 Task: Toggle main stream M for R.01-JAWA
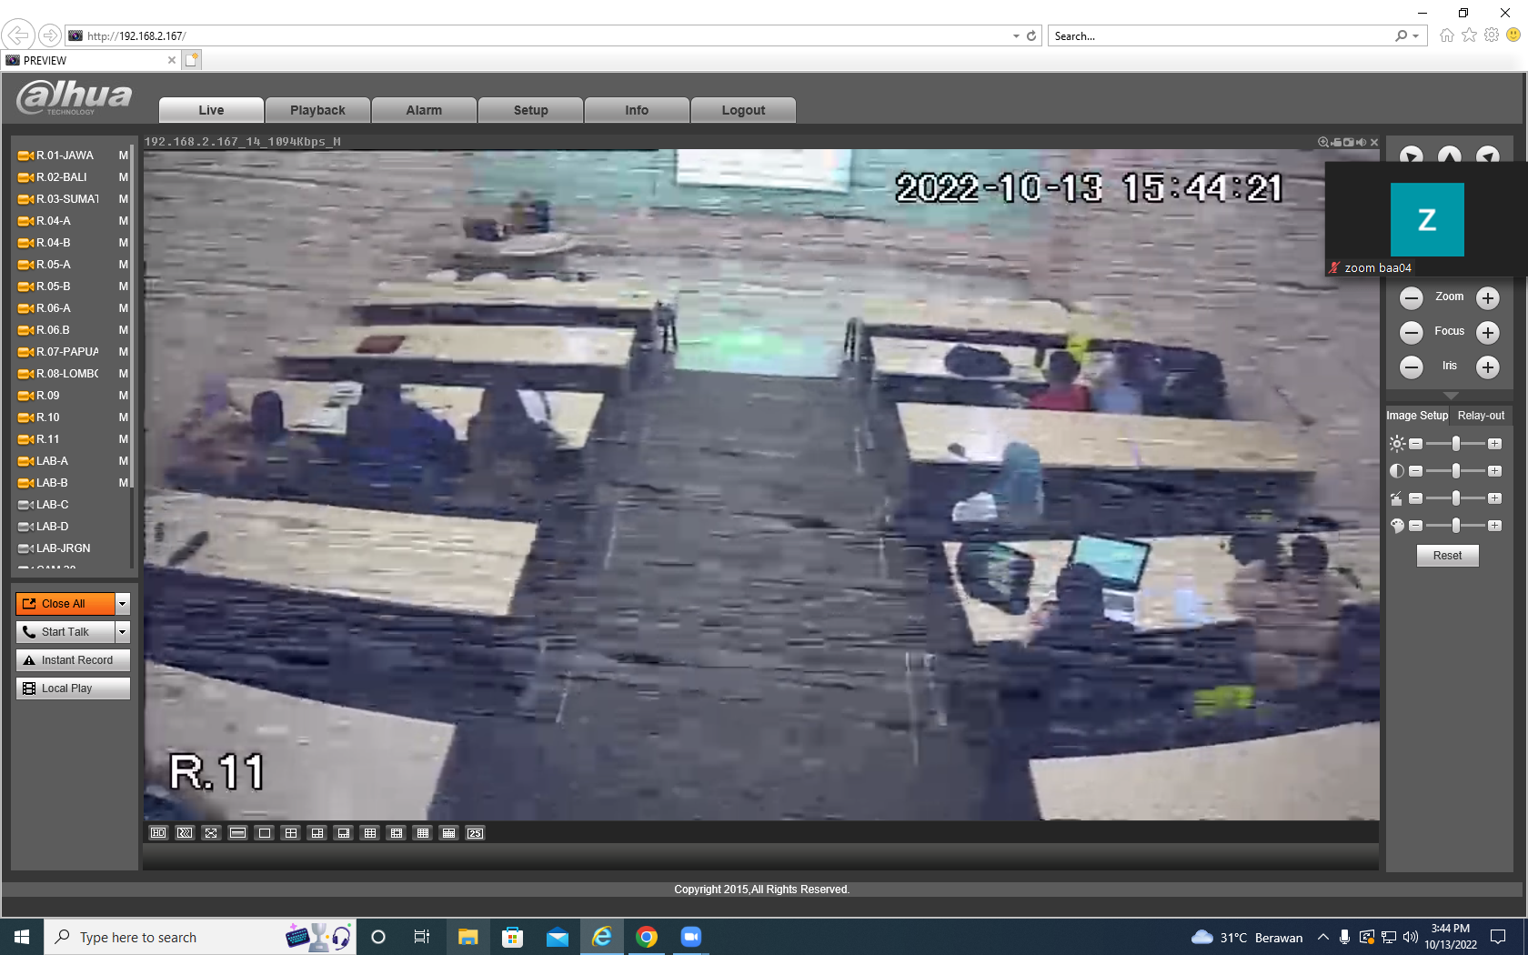pyautogui.click(x=124, y=156)
